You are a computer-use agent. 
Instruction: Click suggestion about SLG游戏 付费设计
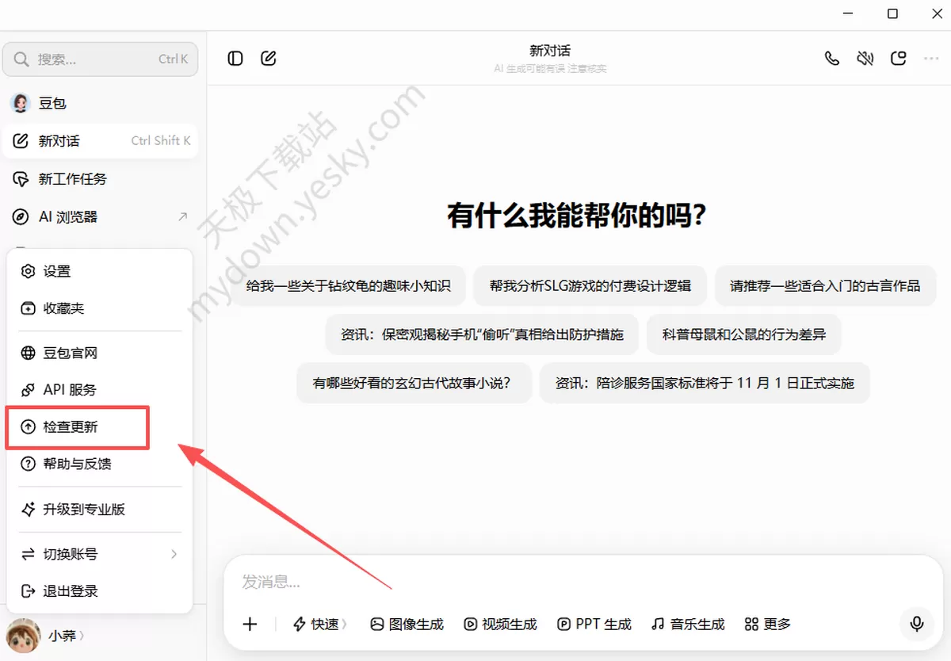click(590, 286)
